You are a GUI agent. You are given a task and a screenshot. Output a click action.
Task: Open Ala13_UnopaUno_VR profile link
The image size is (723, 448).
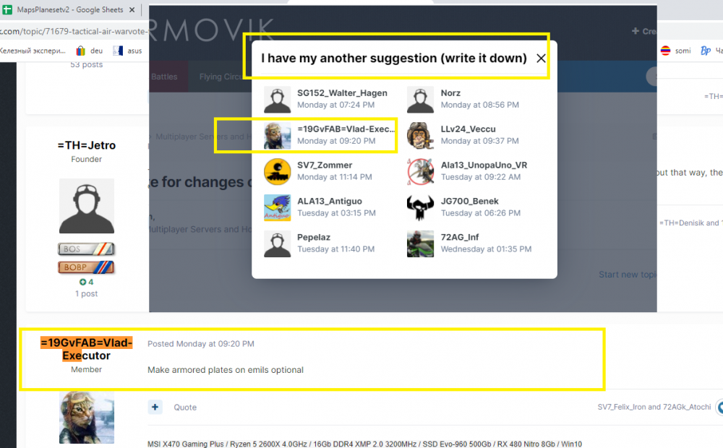point(484,165)
